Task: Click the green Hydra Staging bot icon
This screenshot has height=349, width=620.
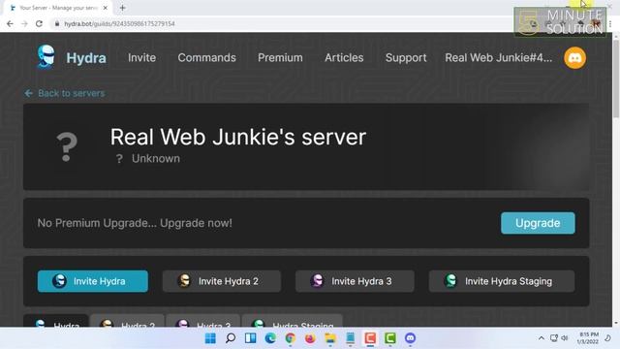Action: point(450,281)
